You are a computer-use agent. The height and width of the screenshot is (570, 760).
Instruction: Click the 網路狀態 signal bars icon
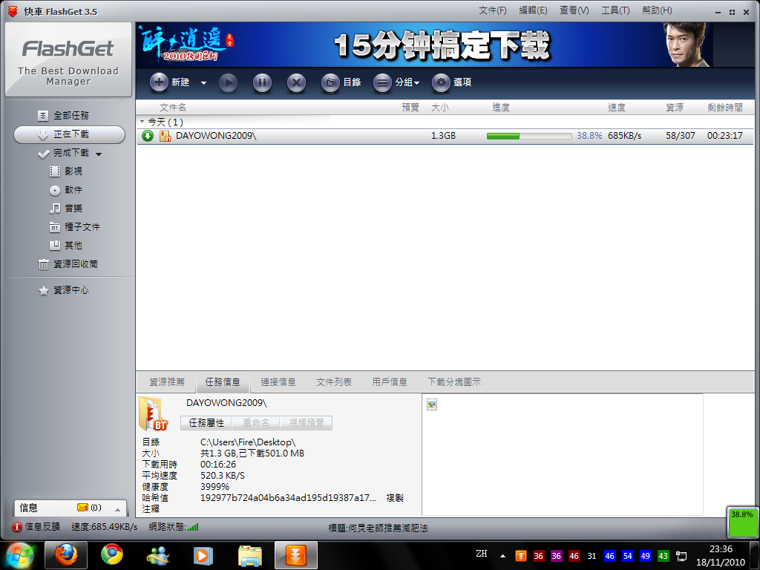(193, 527)
